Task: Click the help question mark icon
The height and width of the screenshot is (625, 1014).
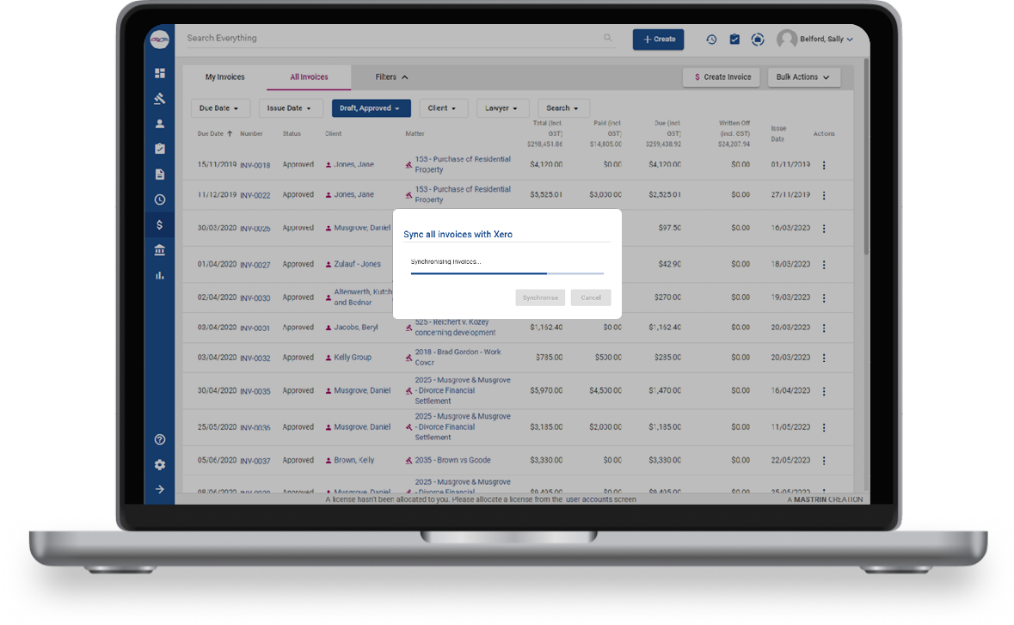Action: 159,439
